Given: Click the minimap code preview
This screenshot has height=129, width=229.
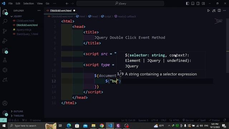Looking at the screenshot, I should pos(219,21).
